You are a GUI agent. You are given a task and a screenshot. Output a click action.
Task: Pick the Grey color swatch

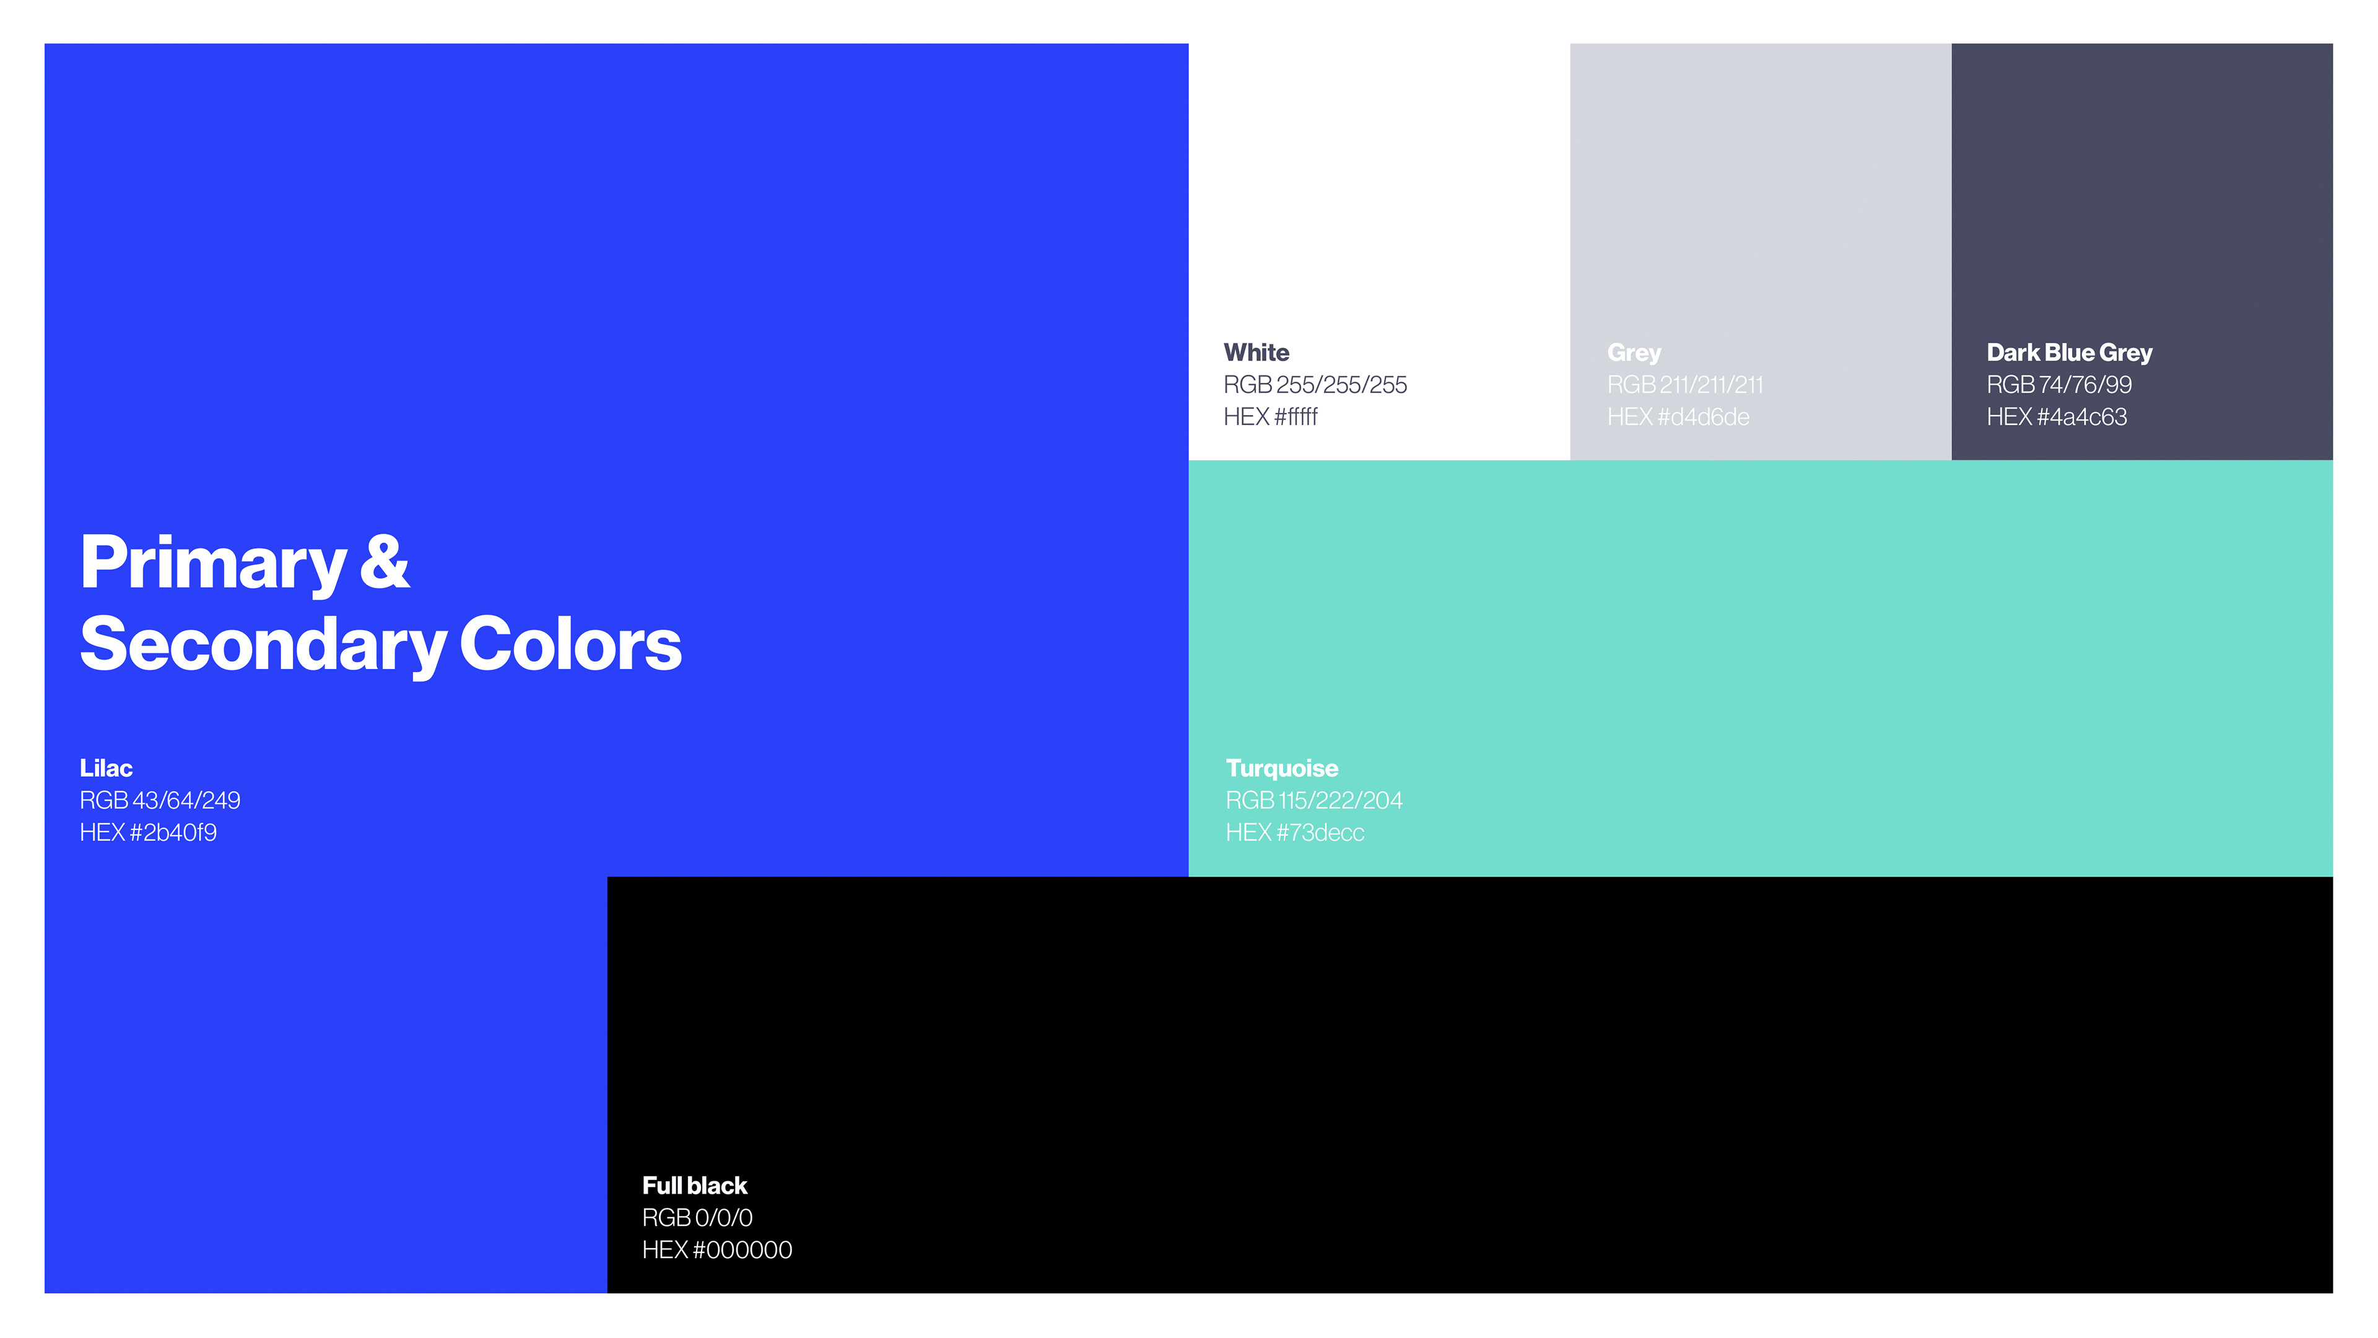[x=1759, y=185]
